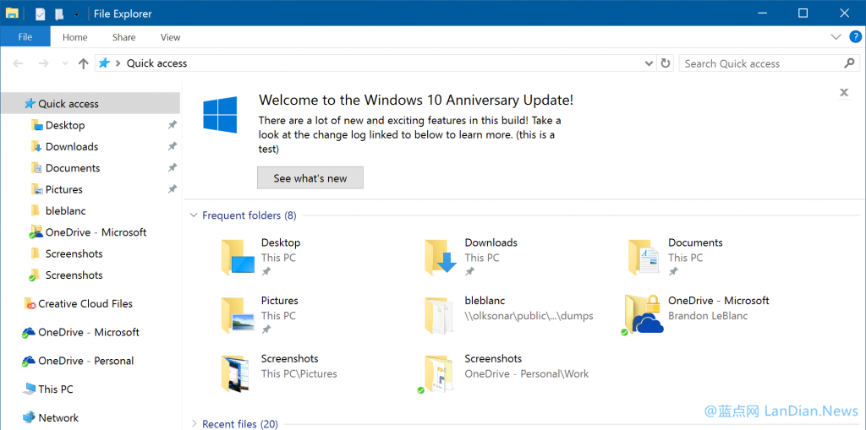Expand the Recent files group chevron
This screenshot has width=866, height=430.
[194, 424]
